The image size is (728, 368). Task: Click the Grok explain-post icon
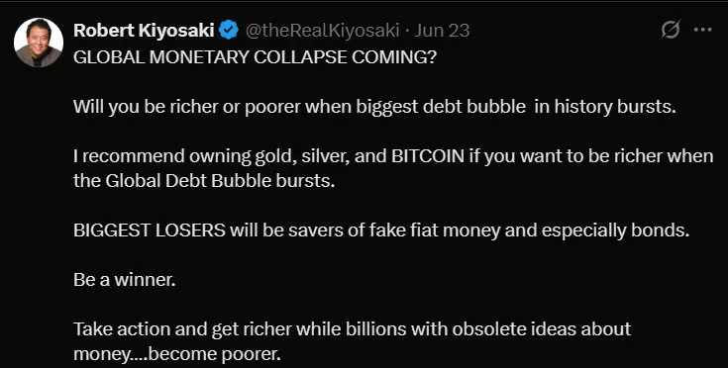(x=671, y=30)
